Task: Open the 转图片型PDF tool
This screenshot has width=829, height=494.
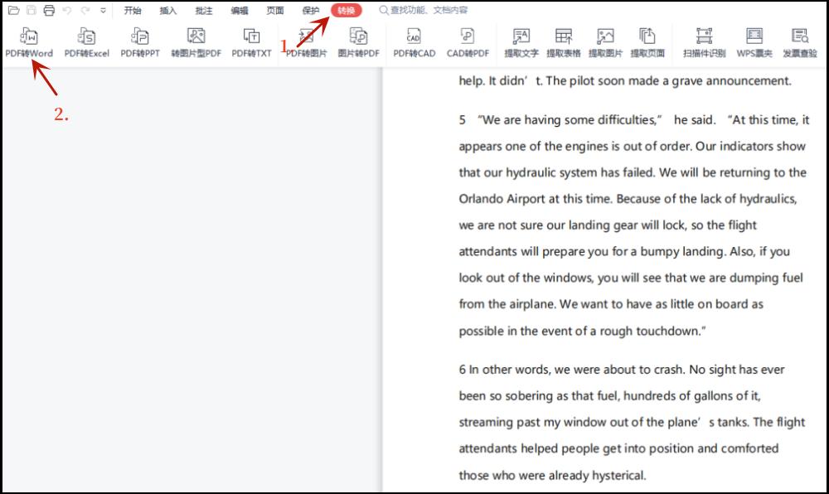Action: tap(196, 42)
